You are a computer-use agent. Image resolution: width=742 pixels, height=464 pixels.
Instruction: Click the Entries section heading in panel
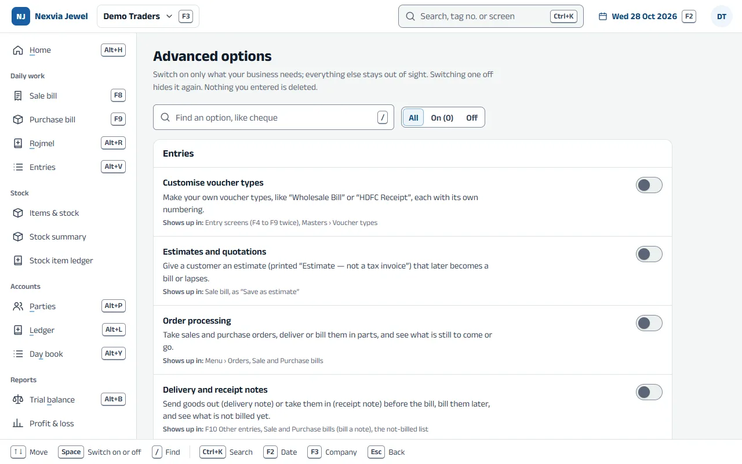(x=179, y=154)
